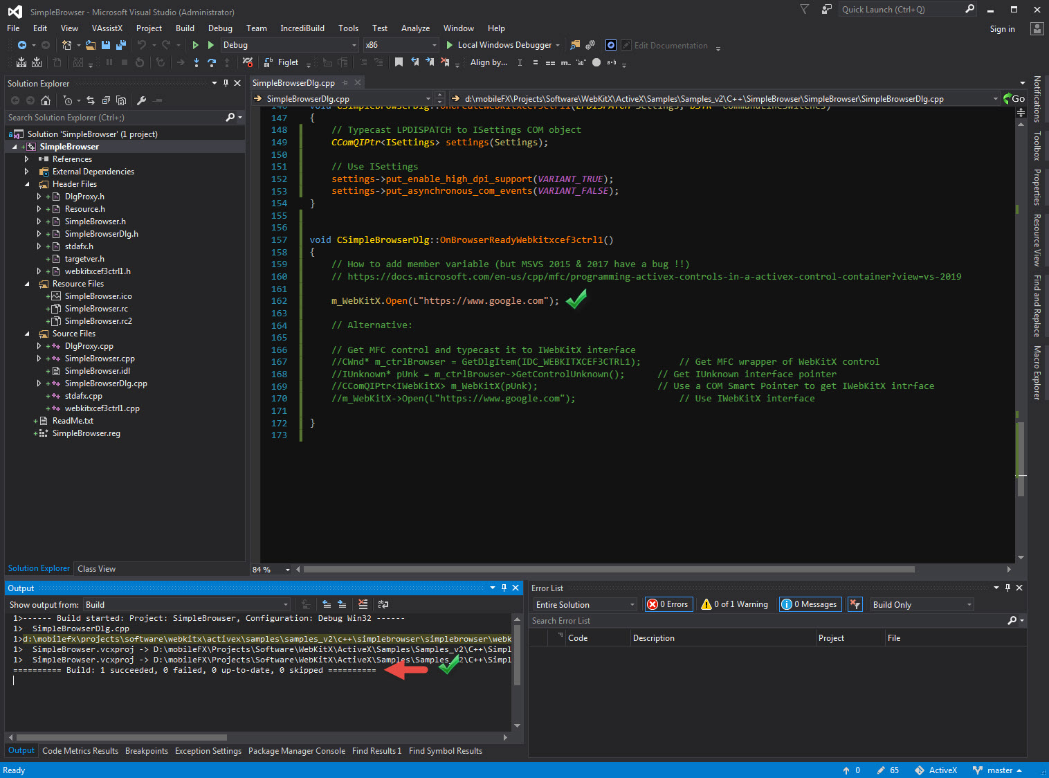Click the Open File folder icon
The width and height of the screenshot is (1049, 778).
90,45
